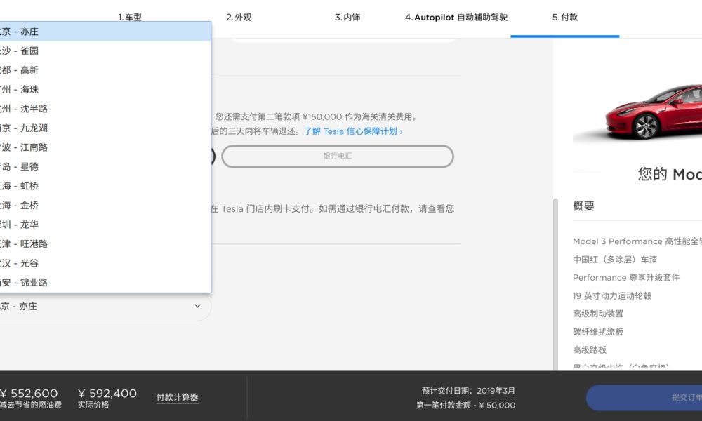Select the 九龙湖 delivery location
Viewport: 702px width, 421px height.
pyautogui.click(x=105, y=128)
